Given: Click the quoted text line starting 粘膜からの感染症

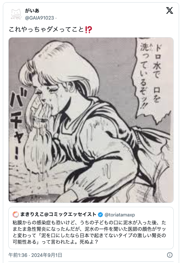Looking at the screenshot, I should [x=89, y=223].
